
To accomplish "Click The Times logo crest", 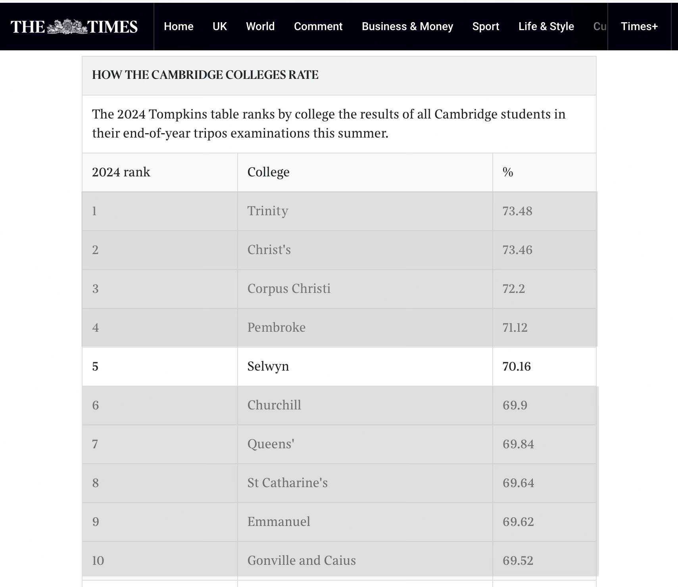I will pos(67,27).
